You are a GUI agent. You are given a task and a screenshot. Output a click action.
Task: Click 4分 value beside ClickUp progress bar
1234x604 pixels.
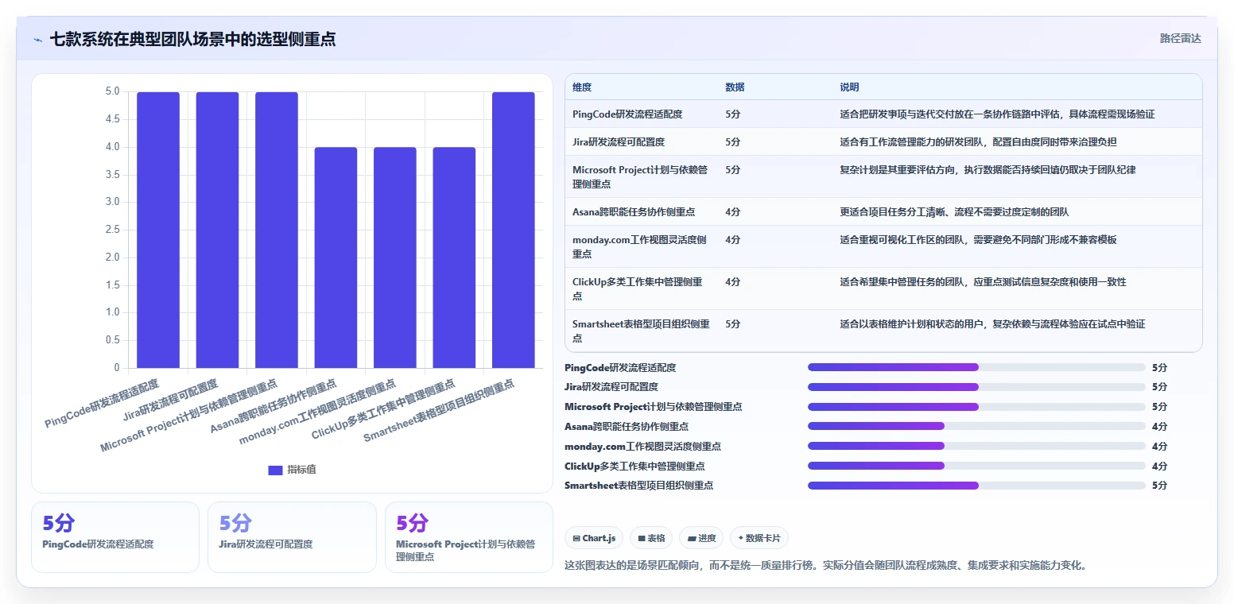coord(1159,467)
